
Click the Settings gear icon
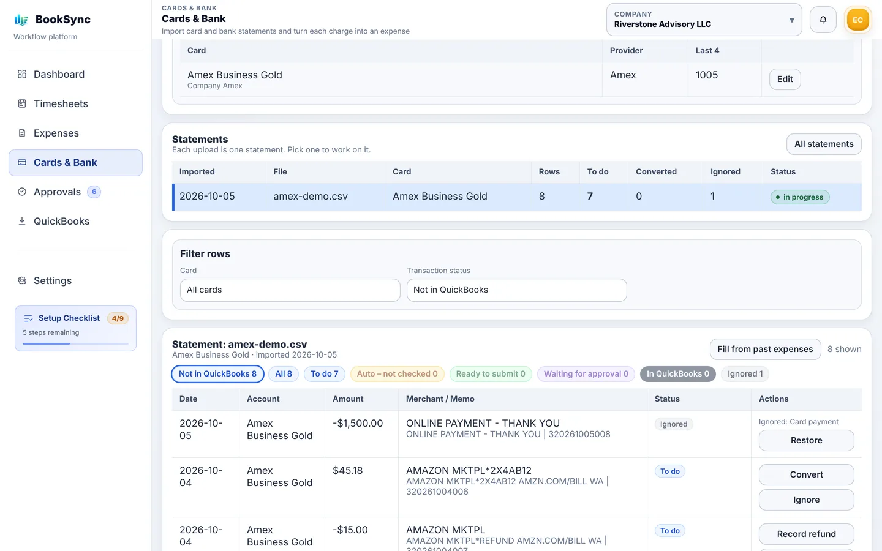coord(22,280)
